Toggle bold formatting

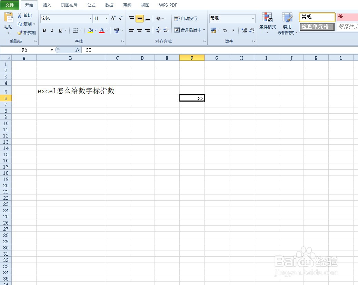coord(44,30)
